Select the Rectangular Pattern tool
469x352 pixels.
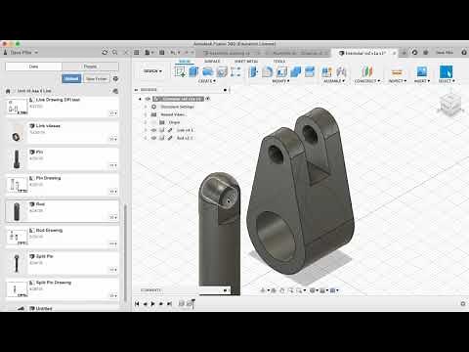tap(235, 71)
